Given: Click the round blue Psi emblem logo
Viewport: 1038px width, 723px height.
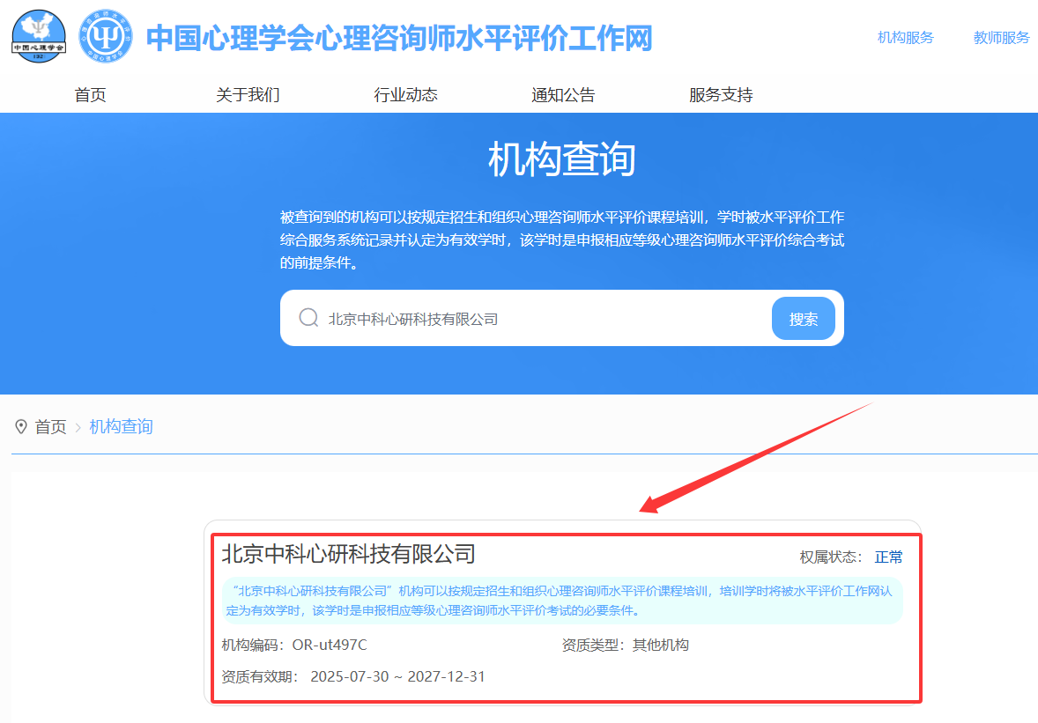Looking at the screenshot, I should (105, 36).
